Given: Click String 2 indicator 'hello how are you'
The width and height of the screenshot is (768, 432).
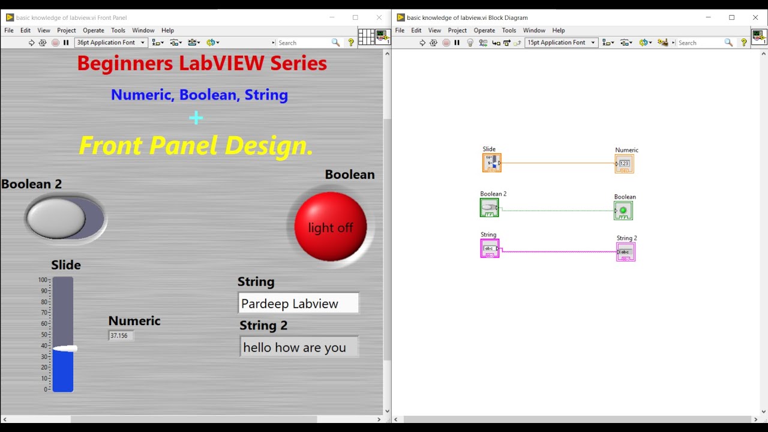Looking at the screenshot, I should point(299,347).
